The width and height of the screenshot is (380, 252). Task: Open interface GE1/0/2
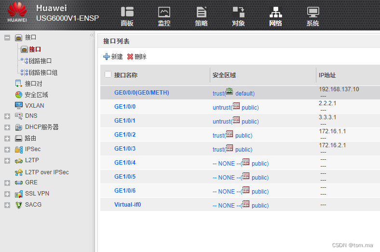(125, 135)
